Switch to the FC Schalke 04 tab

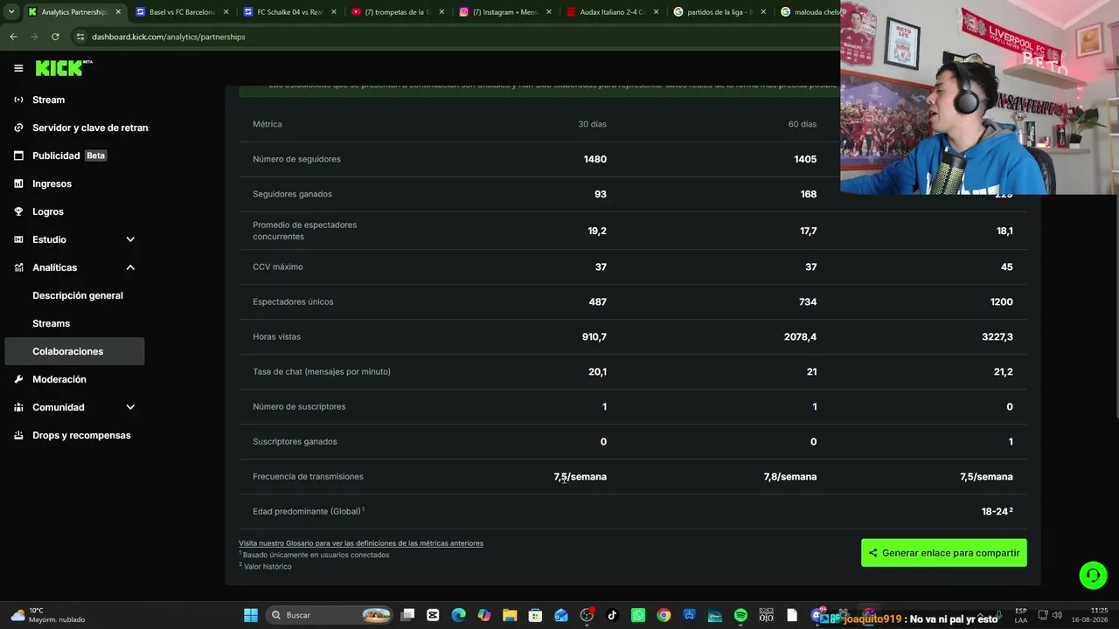[x=288, y=12]
